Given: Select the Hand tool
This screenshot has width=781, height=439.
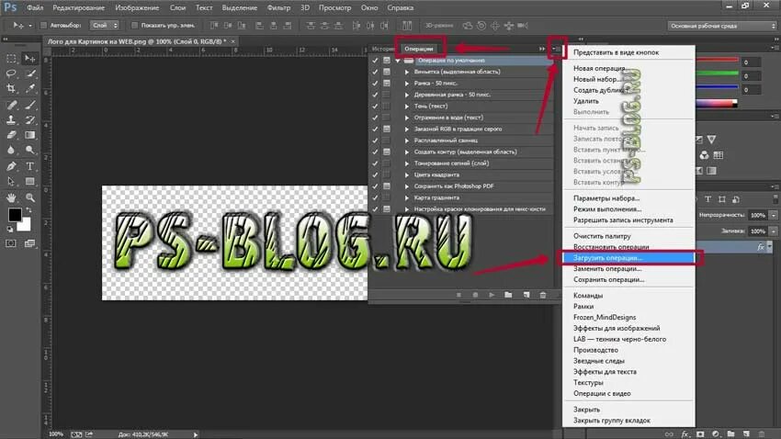Looking at the screenshot, I should (11, 197).
